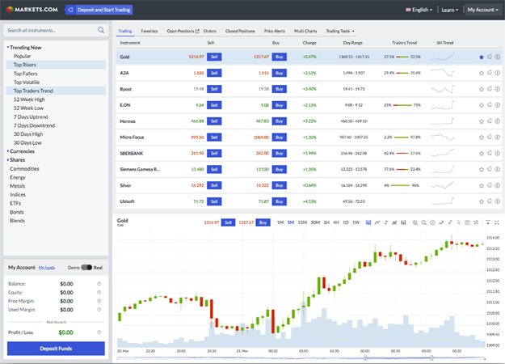This screenshot has height=364, width=505.
Task: Open the Commodities category
Action: (24, 168)
